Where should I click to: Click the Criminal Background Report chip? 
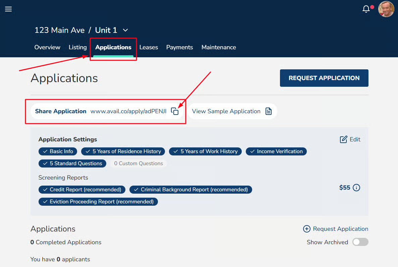191,190
